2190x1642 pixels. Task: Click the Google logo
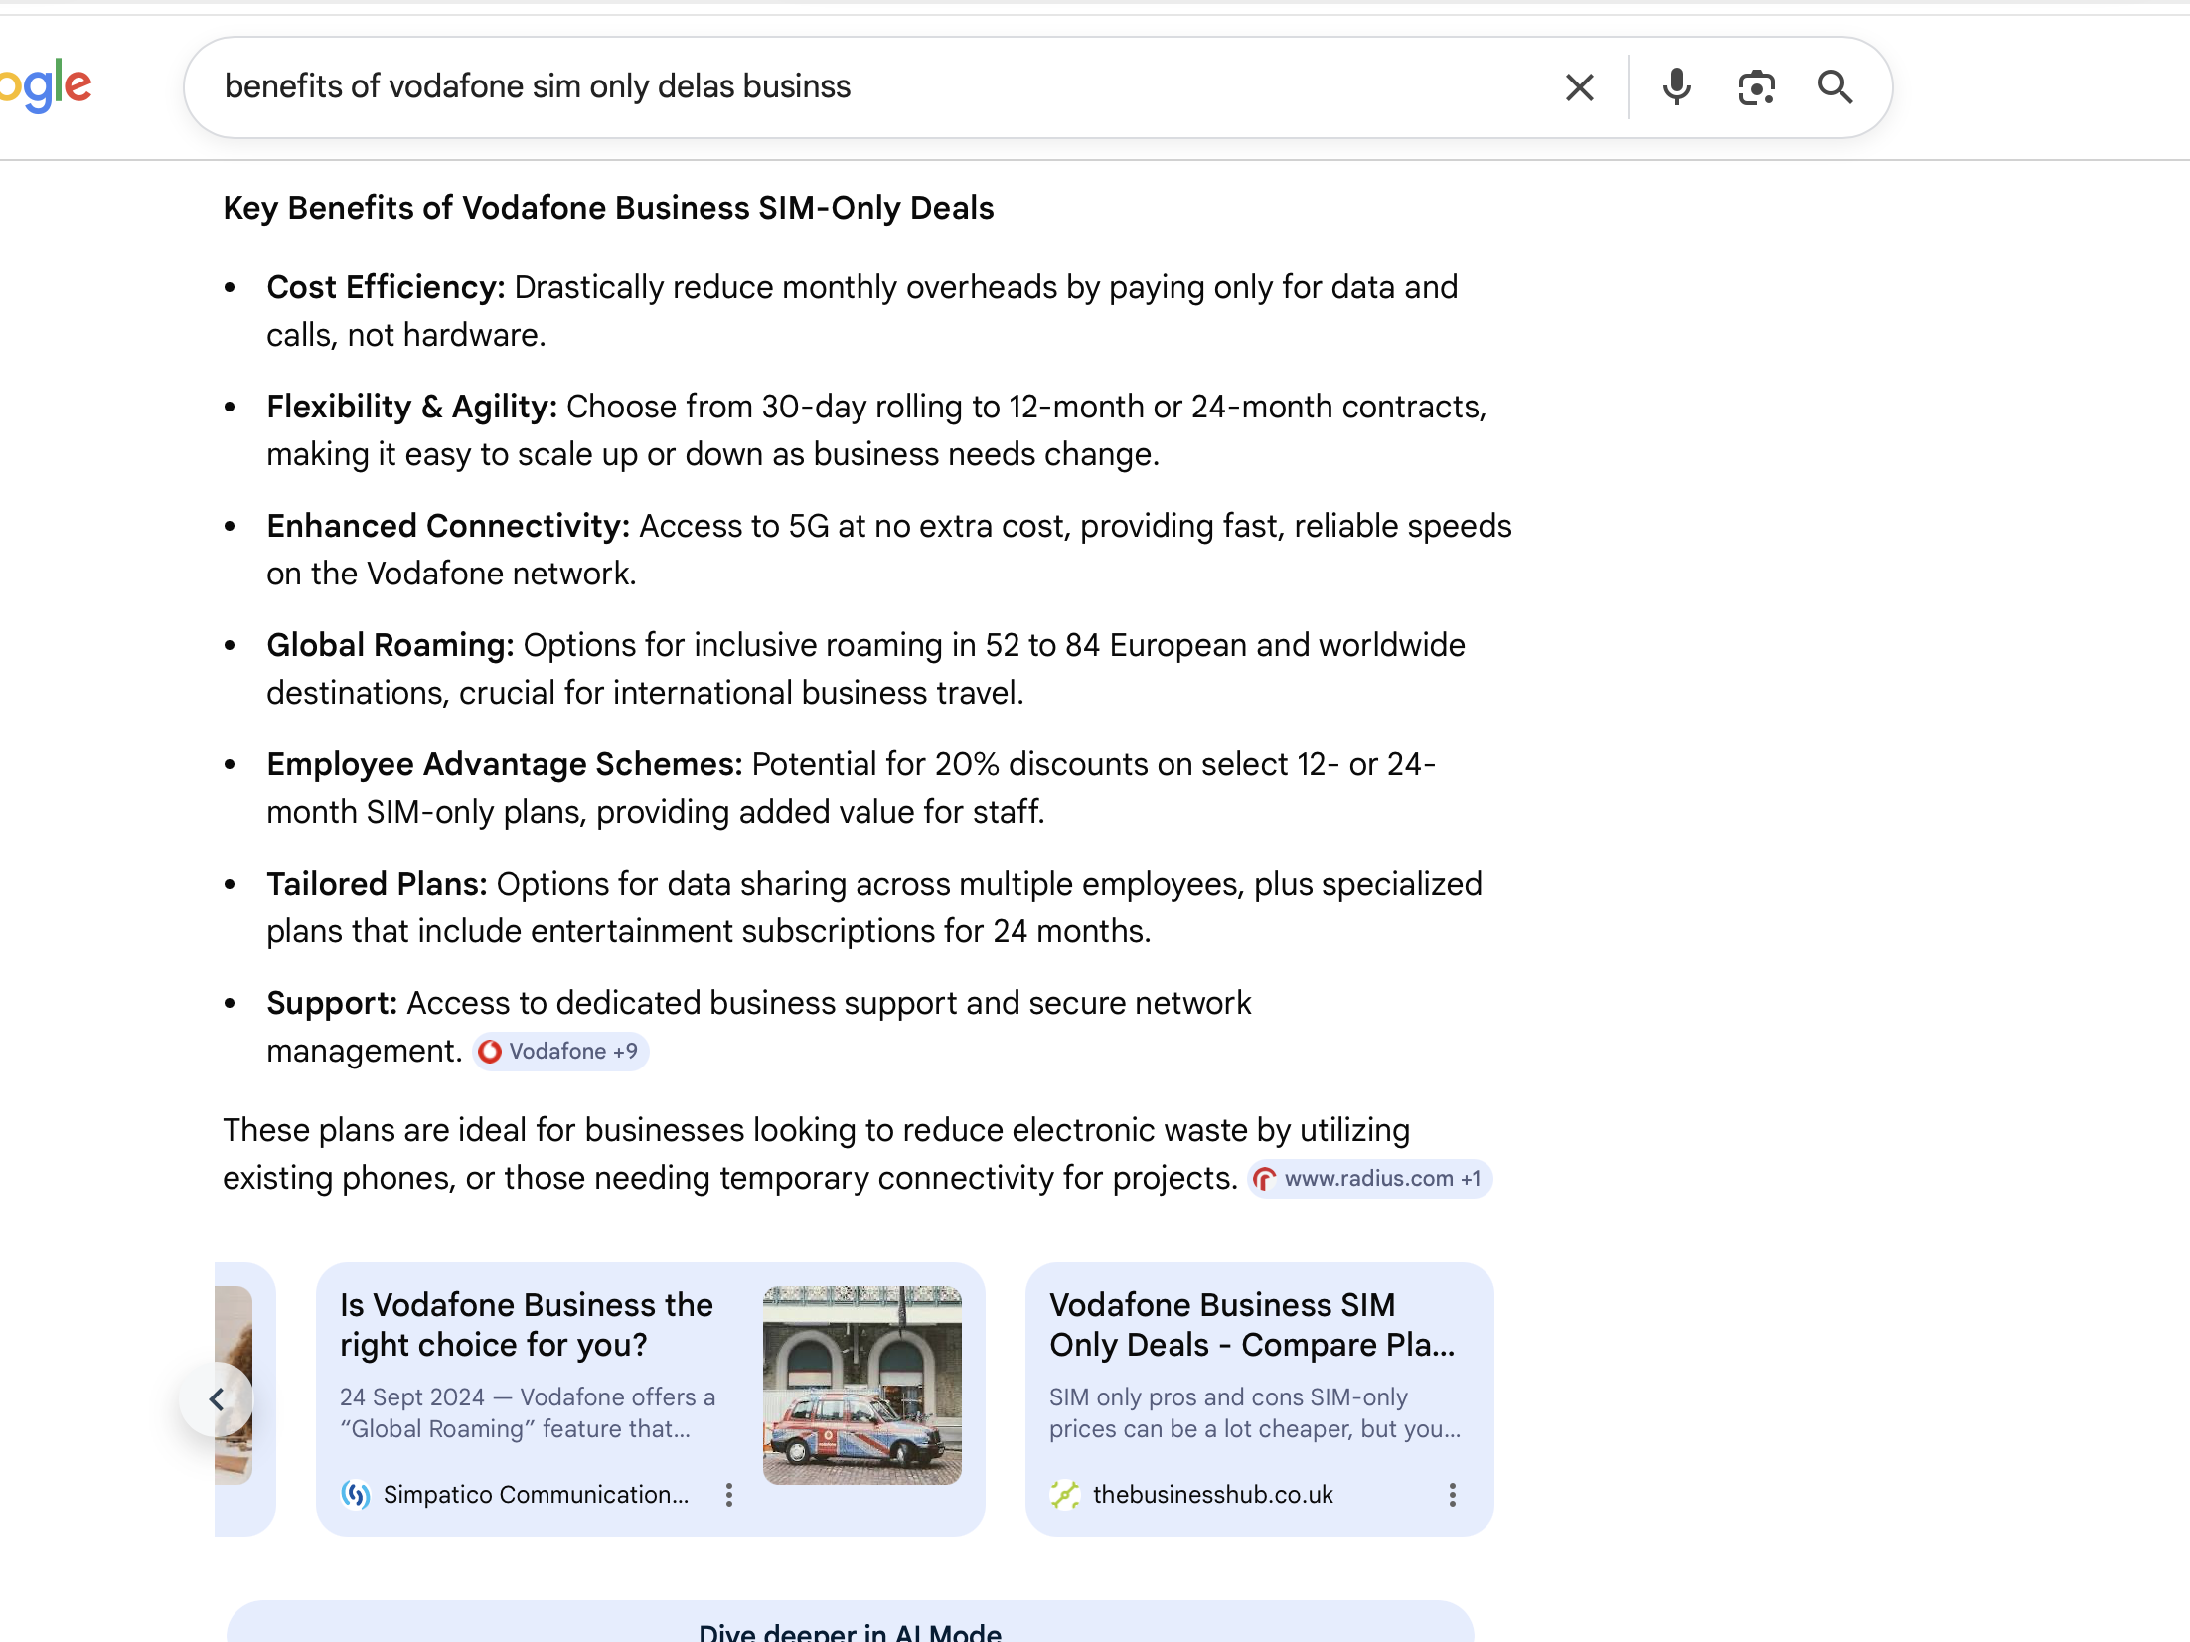[x=46, y=85]
